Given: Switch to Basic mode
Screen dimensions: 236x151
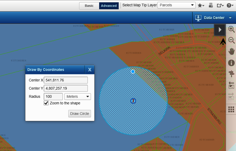Looking at the screenshot, I should [89, 6].
